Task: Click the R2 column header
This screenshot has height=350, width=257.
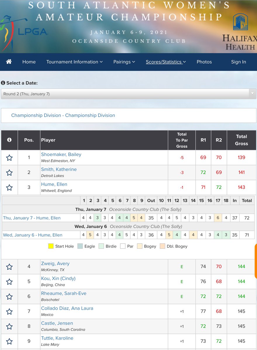Action: click(219, 140)
